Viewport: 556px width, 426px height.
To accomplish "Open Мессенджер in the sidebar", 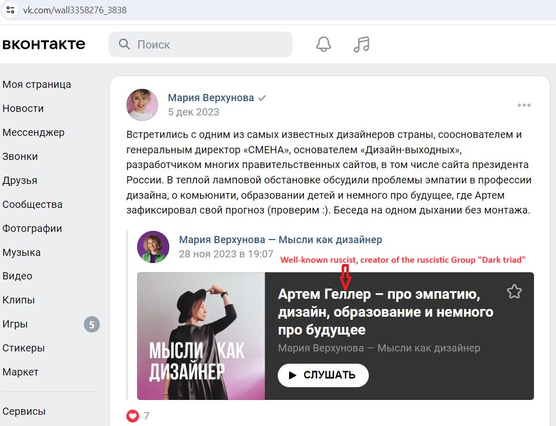I will point(33,132).
